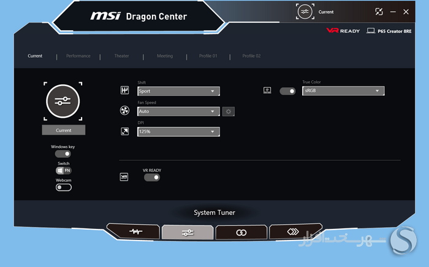The width and height of the screenshot is (429, 267).
Task: Click the P65 Creator 8RE model text
Action: pos(395,31)
